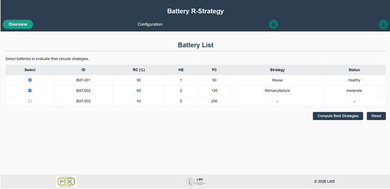
Task: Click the Strategy column header
Action: (x=277, y=70)
